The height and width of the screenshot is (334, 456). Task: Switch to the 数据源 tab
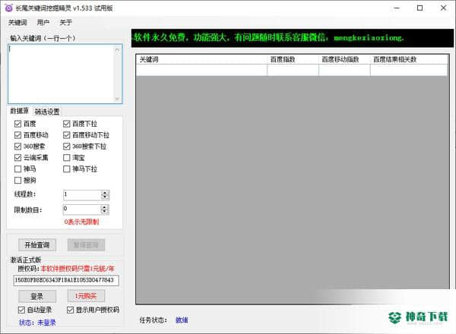coord(20,111)
